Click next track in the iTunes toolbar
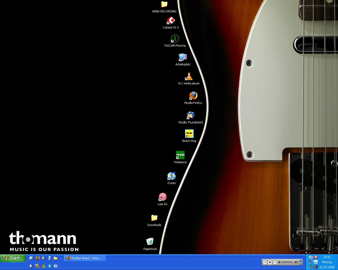338x270 pixels. tap(275, 262)
